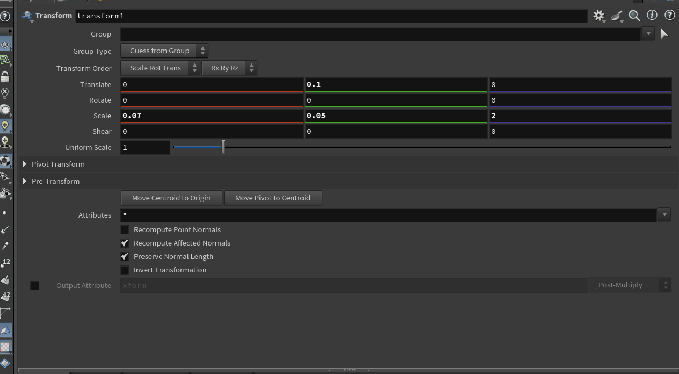
Task: Select the lightbulb with shadow lighting icon
Action: pyautogui.click(x=5, y=142)
